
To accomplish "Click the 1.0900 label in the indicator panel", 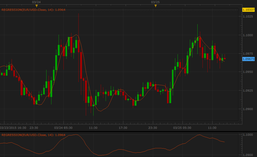I will [248, 155].
